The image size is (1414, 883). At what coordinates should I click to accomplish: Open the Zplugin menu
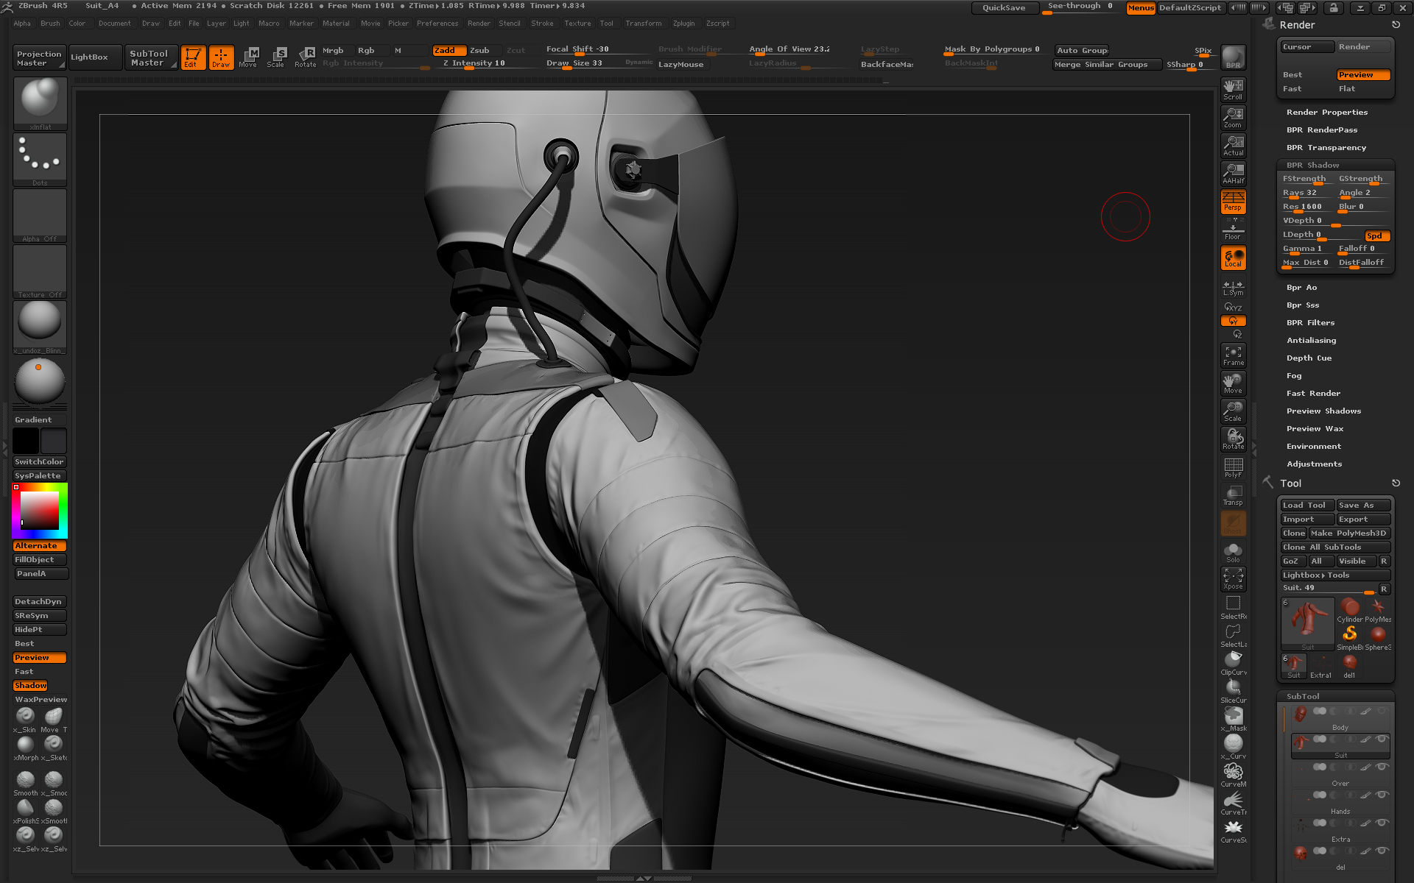click(683, 24)
